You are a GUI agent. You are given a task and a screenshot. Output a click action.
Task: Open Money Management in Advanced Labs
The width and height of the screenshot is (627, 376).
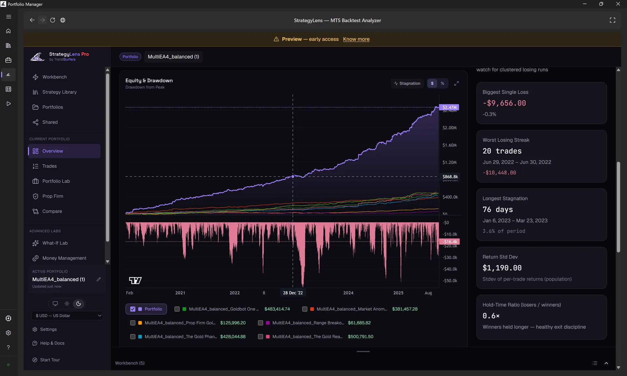[64, 258]
